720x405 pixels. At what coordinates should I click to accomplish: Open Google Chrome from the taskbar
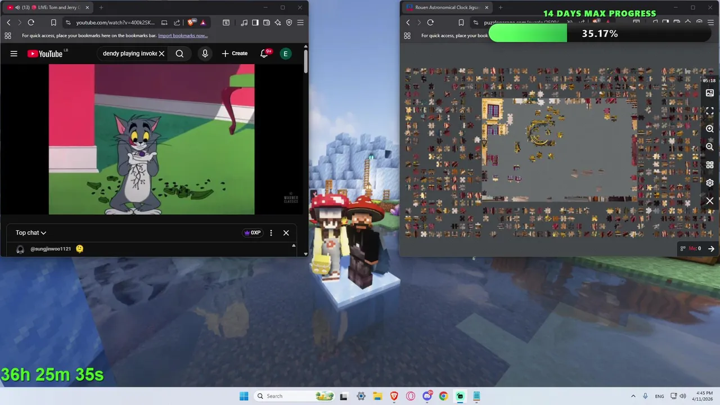click(443, 396)
